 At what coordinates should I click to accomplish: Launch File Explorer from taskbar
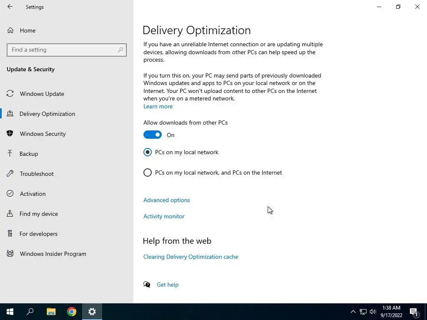click(x=51, y=312)
